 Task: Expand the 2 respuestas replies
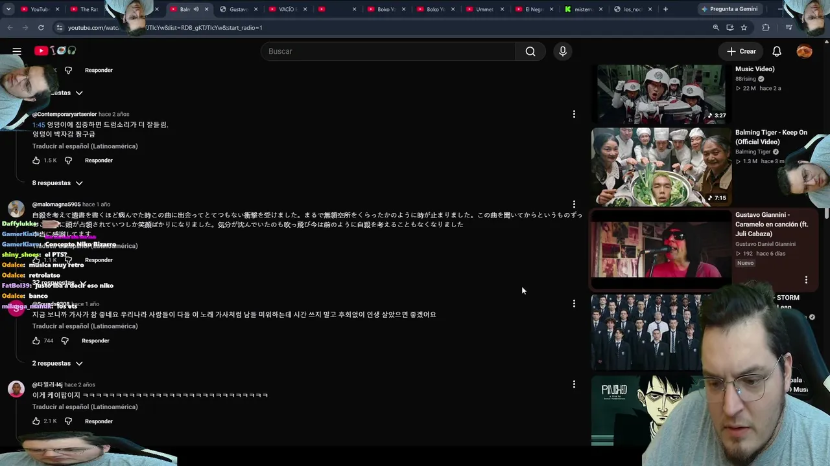pos(58,363)
